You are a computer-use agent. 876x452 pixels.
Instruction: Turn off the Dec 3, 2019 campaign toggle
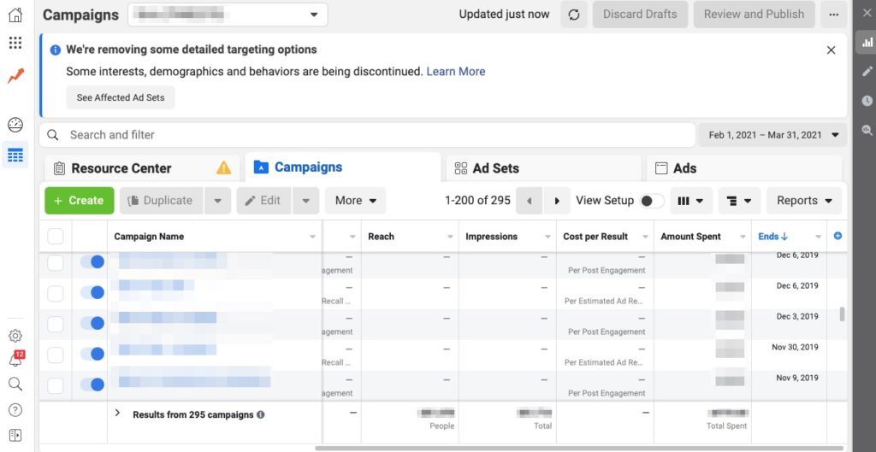(92, 323)
